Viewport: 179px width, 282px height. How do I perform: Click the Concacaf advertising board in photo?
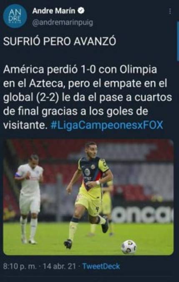[x=142, y=214]
